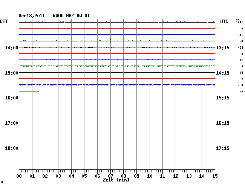Click the 01 minute axis label
The height and width of the screenshot is (186, 245).
pyautogui.click(x=32, y=176)
